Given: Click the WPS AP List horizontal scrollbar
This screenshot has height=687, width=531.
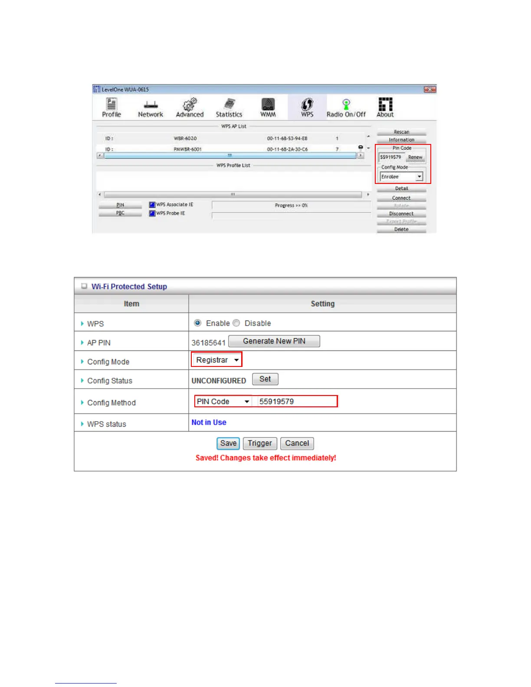Looking at the screenshot, I should coord(230,155).
